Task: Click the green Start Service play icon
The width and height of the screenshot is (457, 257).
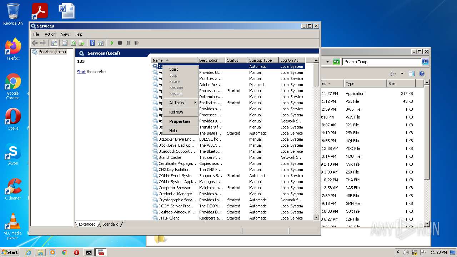Action: tap(112, 43)
